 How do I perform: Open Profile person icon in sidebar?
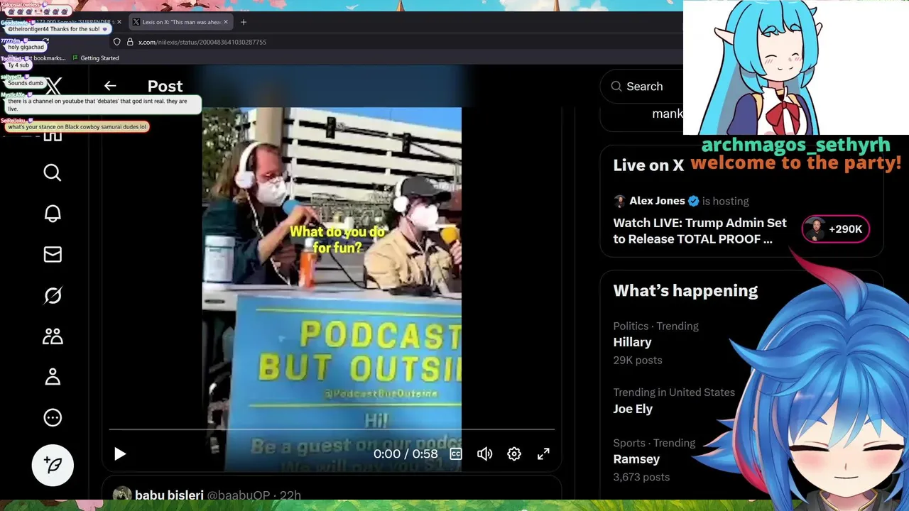pos(53,377)
